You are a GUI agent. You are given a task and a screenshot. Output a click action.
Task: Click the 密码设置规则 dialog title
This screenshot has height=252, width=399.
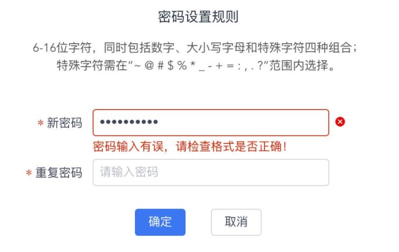click(198, 17)
